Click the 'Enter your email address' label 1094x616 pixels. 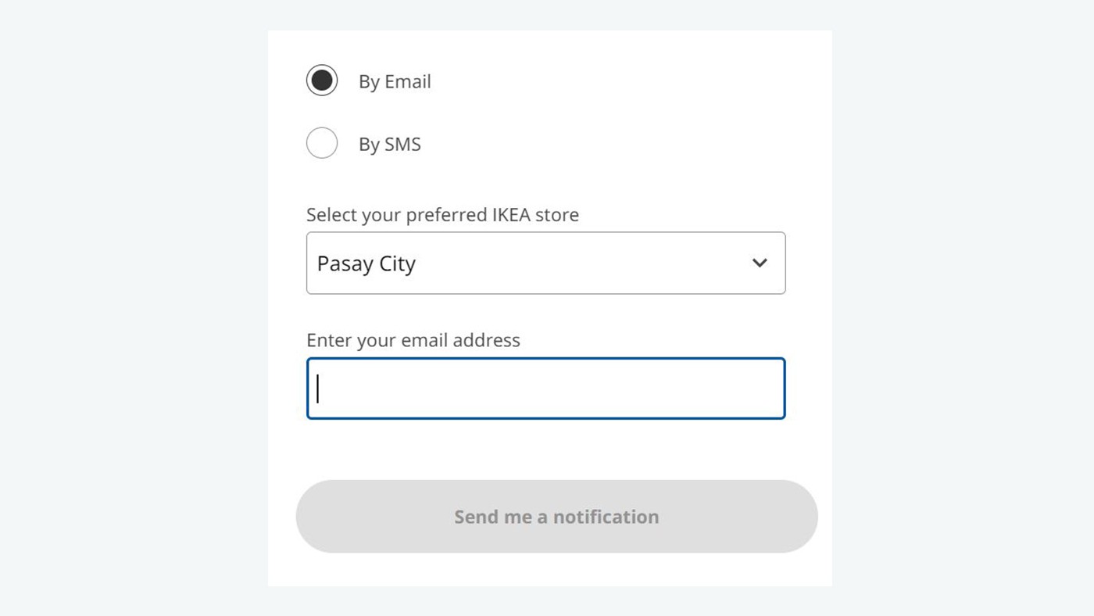click(413, 340)
